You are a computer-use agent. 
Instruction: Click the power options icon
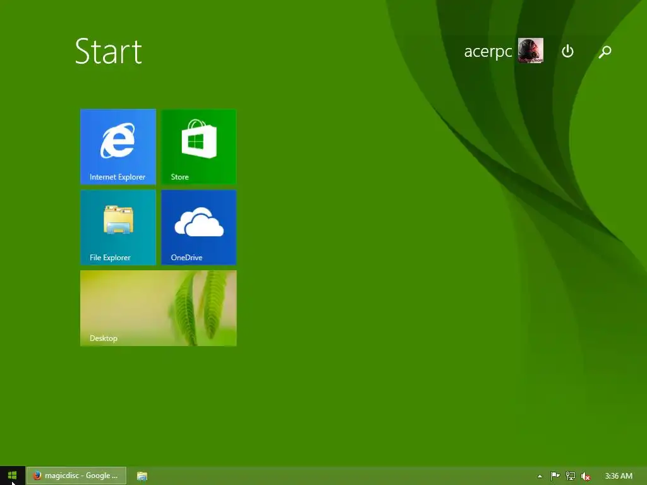(x=568, y=51)
